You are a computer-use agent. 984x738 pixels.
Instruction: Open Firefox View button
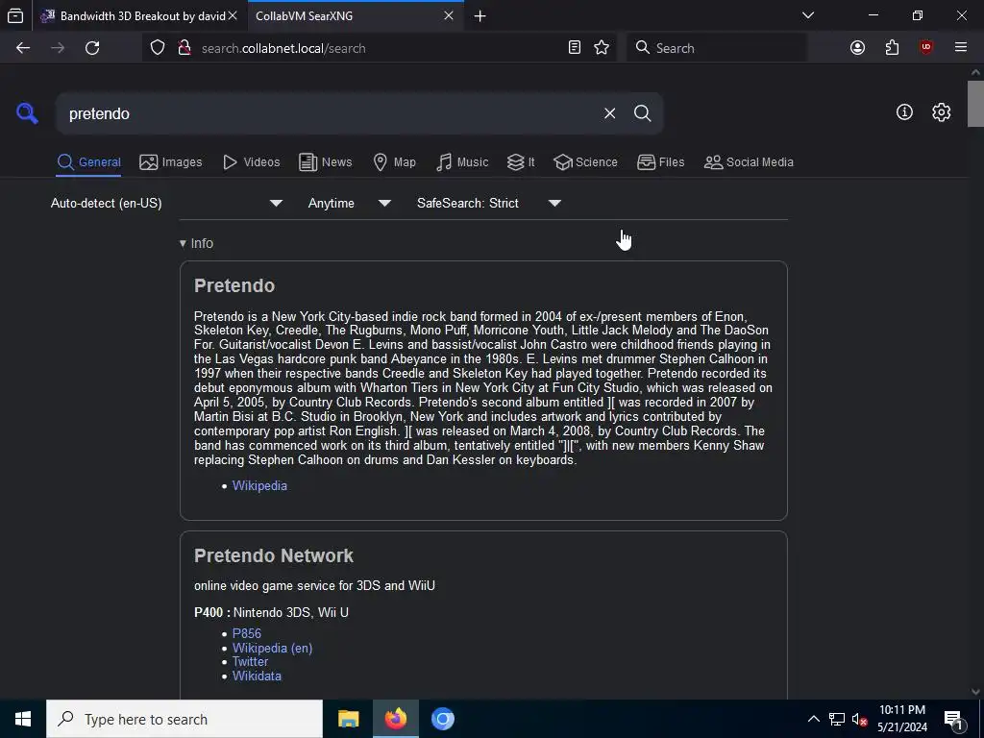(x=15, y=15)
